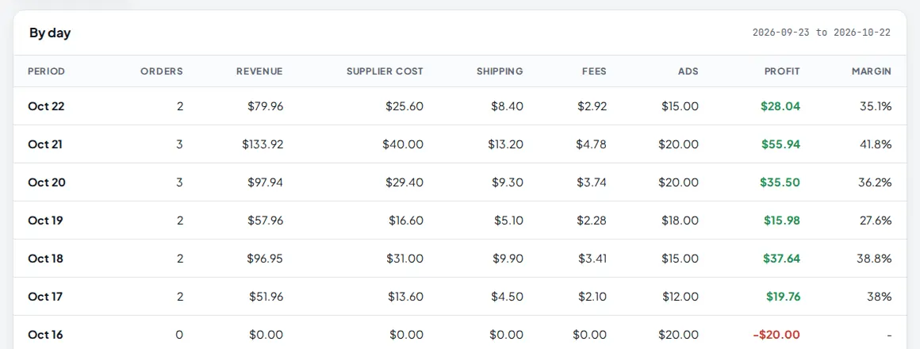Click fees value $4.78

click(592, 144)
